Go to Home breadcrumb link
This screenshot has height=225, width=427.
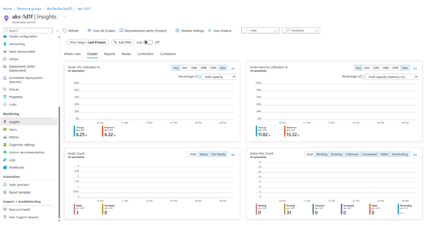(7, 9)
